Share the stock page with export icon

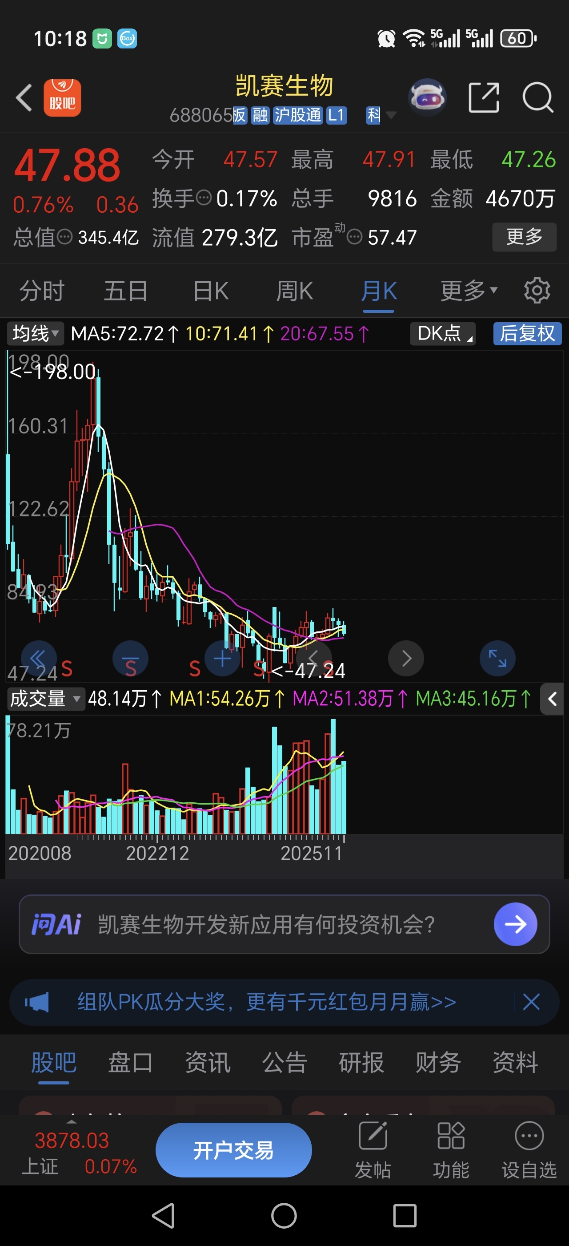tap(484, 98)
